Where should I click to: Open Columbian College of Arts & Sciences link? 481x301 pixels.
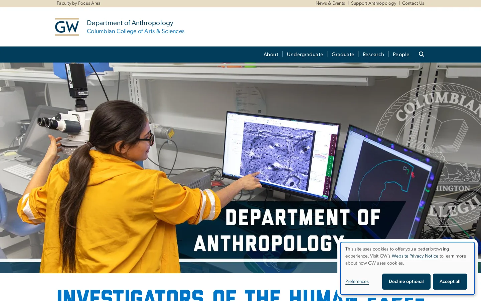136,31
